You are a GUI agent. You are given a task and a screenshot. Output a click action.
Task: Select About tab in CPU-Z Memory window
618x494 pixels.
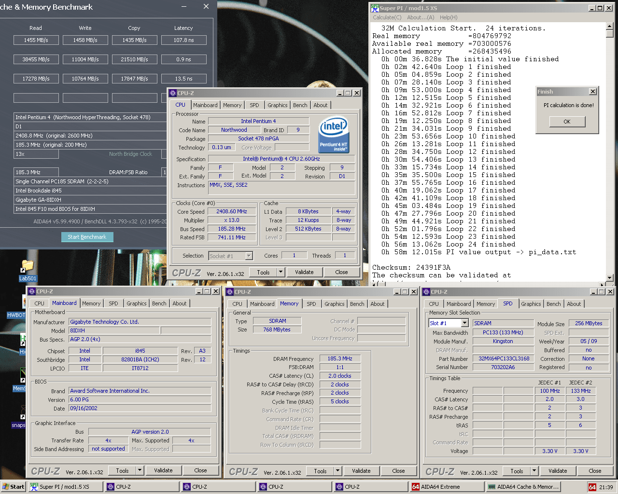click(378, 304)
